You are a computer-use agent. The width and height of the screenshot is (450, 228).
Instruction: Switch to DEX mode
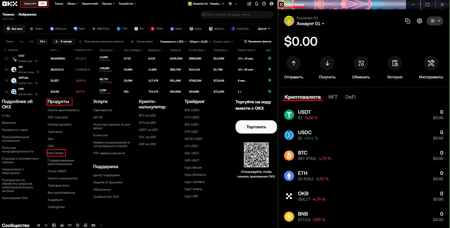click(x=42, y=4)
